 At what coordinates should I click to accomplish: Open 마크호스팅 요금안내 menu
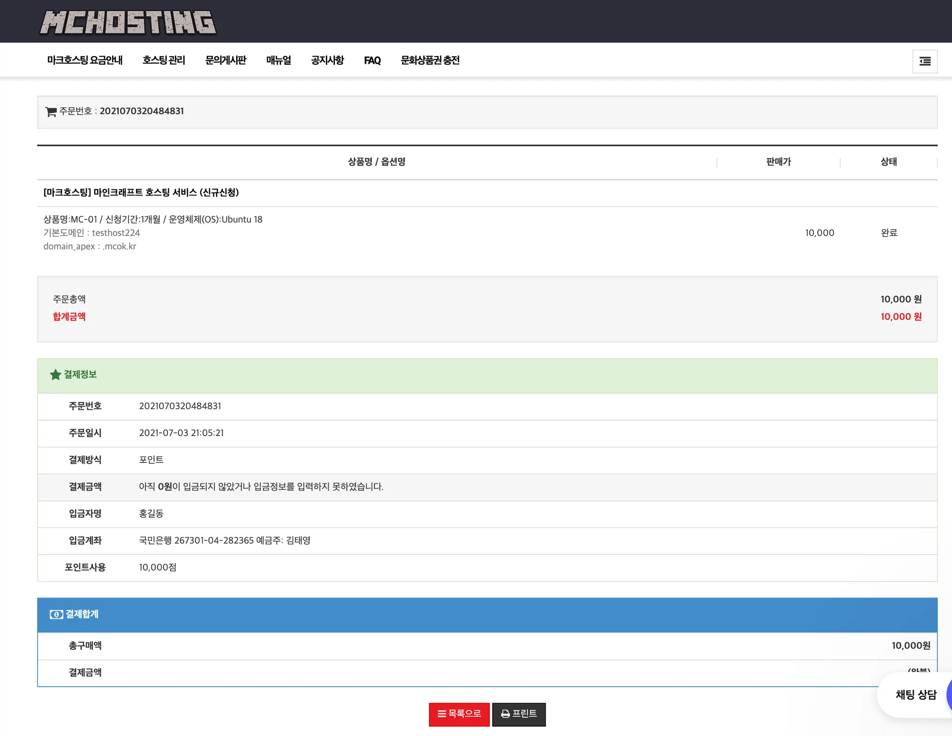(x=85, y=60)
